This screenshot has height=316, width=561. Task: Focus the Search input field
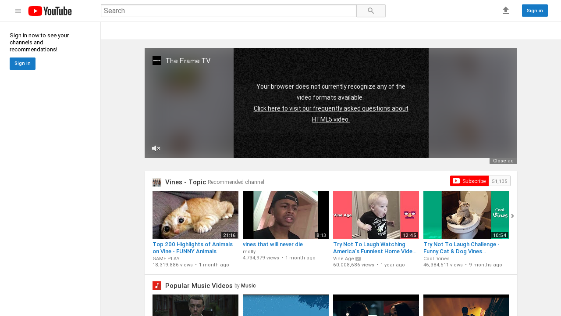[229, 11]
